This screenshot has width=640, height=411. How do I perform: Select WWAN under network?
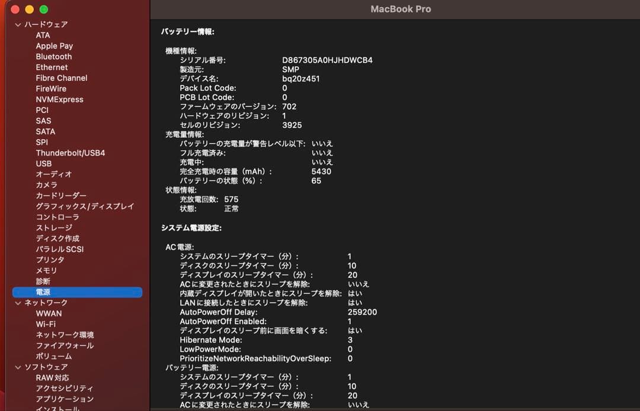pyautogui.click(x=49, y=313)
